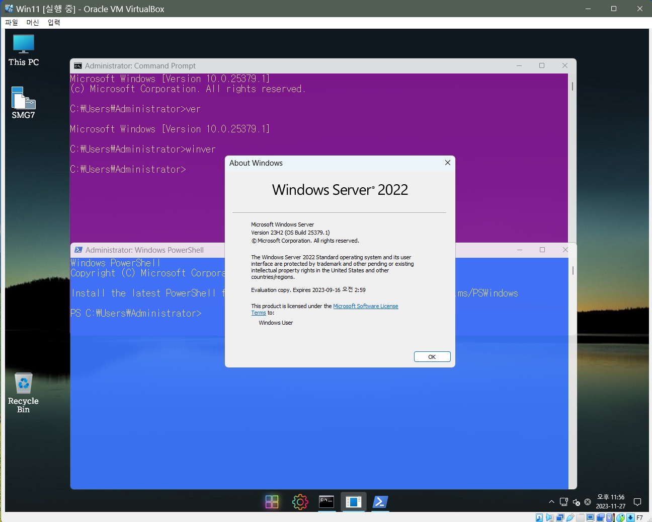The height and width of the screenshot is (522, 652).
Task: Click the network icon in the system tray
Action: [x=563, y=502]
